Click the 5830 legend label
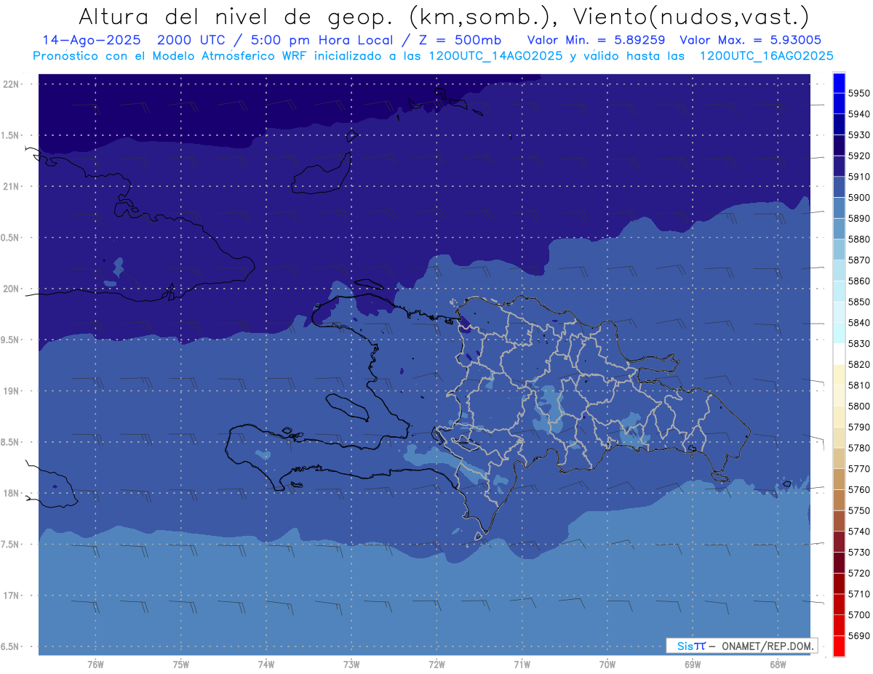873x674 pixels. (x=859, y=343)
